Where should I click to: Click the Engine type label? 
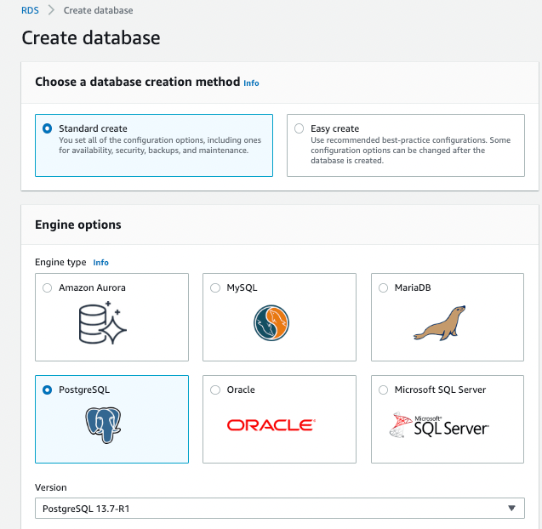(60, 262)
